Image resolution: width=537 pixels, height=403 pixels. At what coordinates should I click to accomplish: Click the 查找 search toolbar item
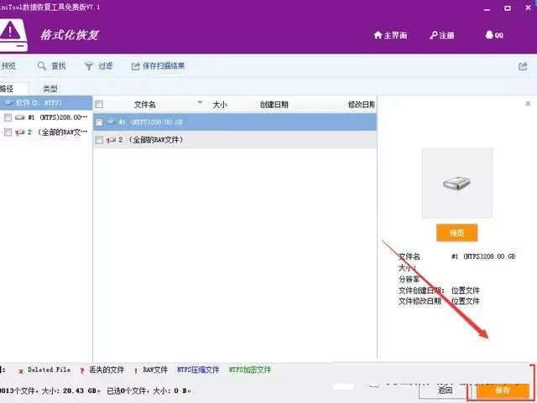pos(52,66)
